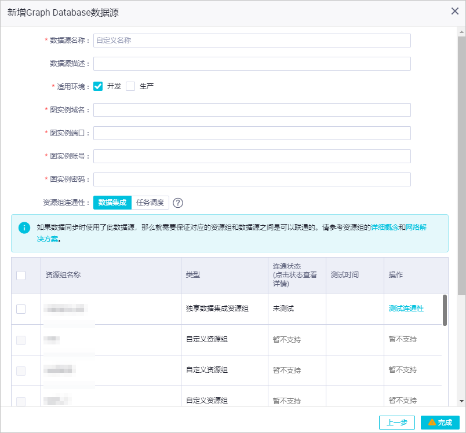
Task: Click the dialog scrollbar down arrow
Action: point(461,401)
